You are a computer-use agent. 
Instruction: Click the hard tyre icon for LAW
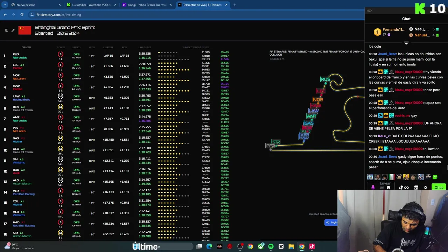click(61, 96)
